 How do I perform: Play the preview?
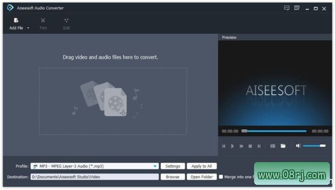pos(232,146)
